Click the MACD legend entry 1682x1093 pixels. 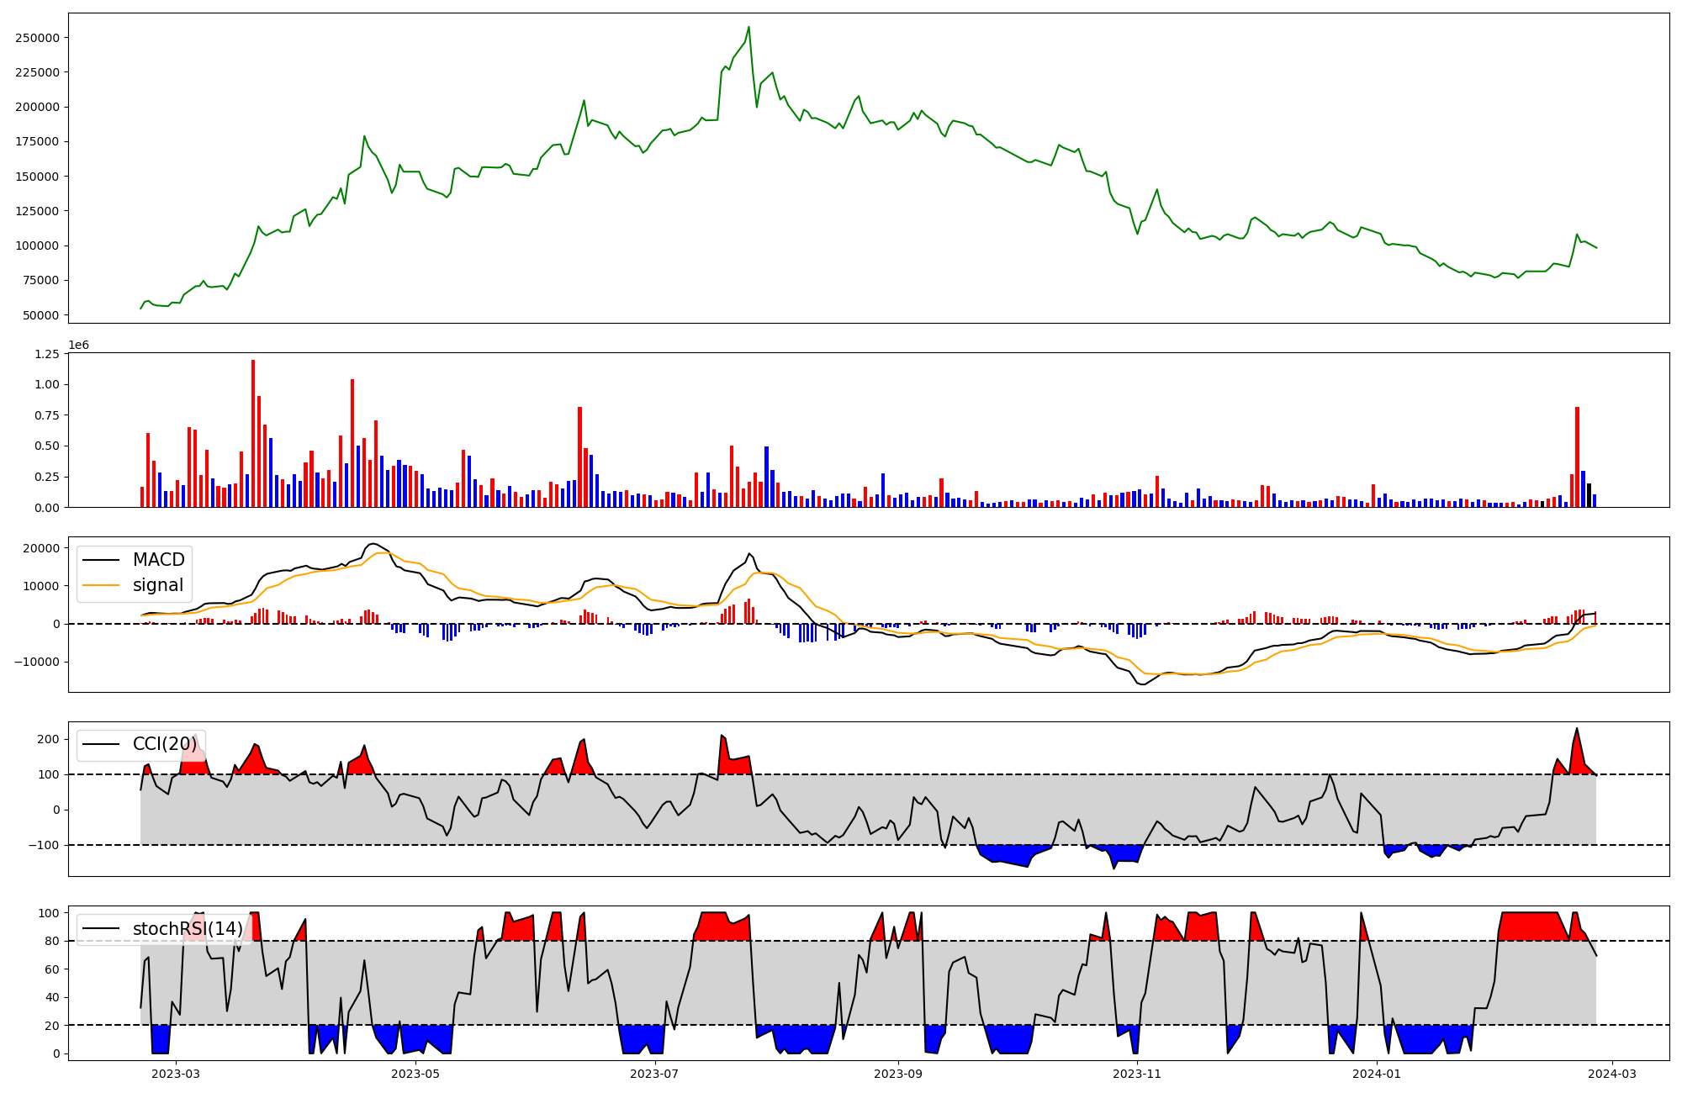pyautogui.click(x=158, y=560)
